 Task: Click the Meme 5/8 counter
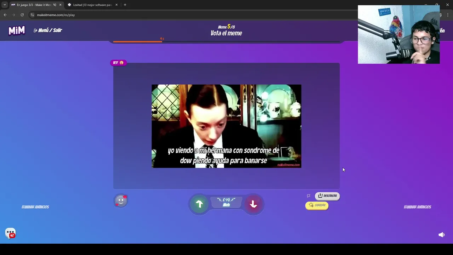226,27
